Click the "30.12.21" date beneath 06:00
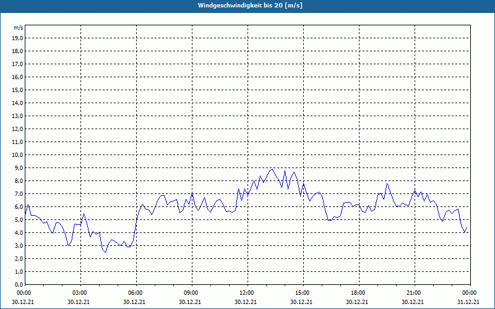495x309 pixels. (134, 302)
